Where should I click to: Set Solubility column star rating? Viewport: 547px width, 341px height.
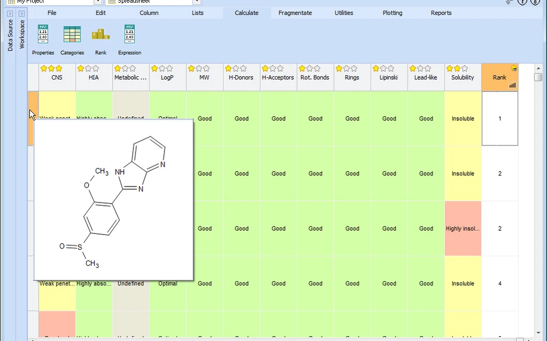(457, 69)
